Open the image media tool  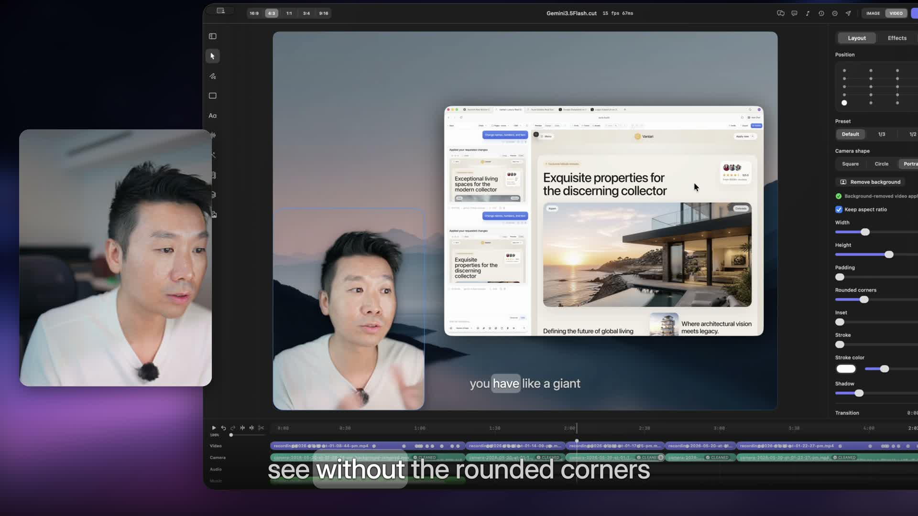pos(214,215)
